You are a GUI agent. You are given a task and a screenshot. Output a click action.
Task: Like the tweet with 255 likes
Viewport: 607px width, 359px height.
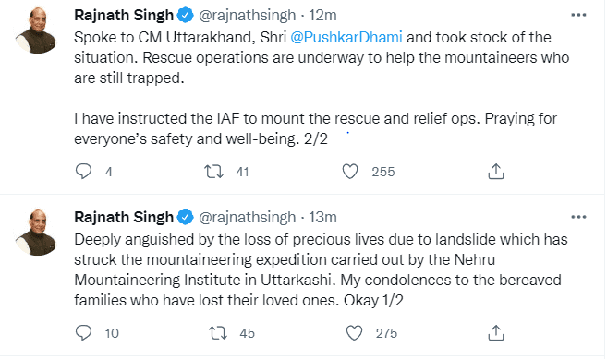[x=350, y=172]
